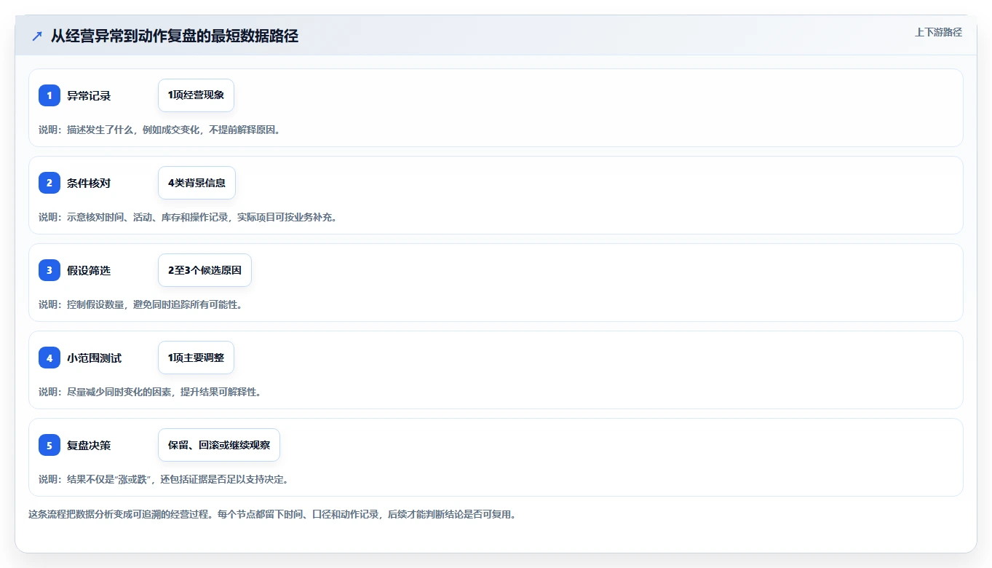
Task: Click the note 尽量减少同时变化的因素
Action: tap(120, 392)
